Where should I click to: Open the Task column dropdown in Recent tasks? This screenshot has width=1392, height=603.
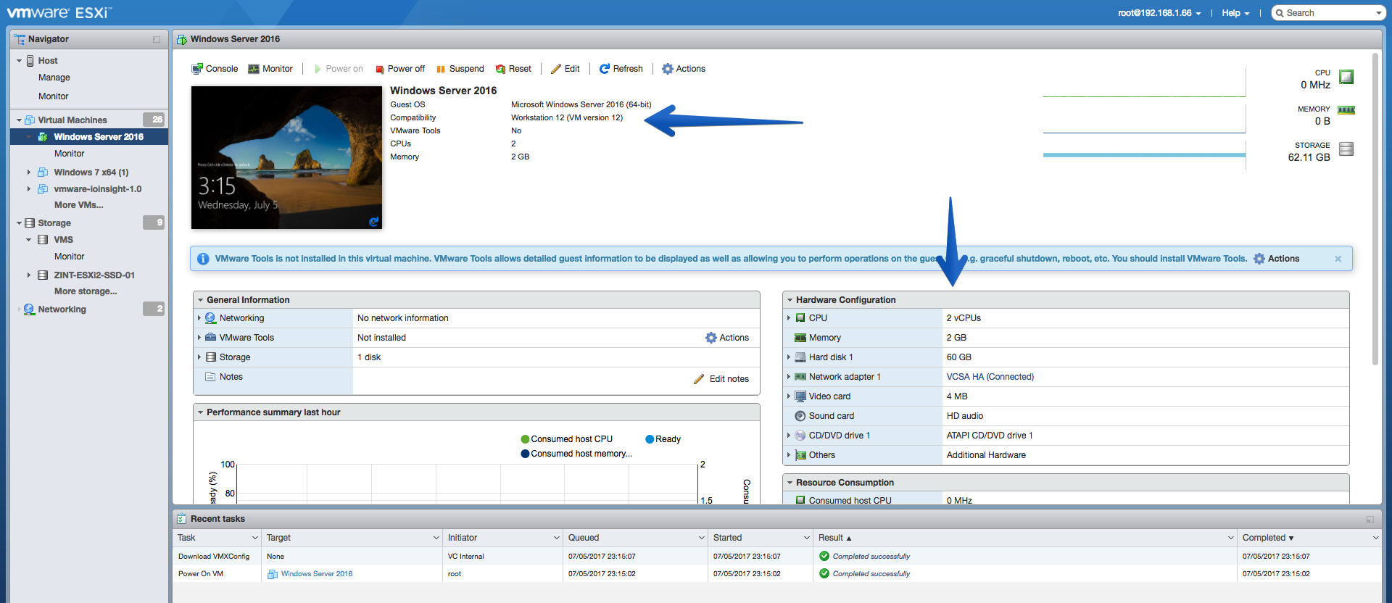pyautogui.click(x=255, y=538)
